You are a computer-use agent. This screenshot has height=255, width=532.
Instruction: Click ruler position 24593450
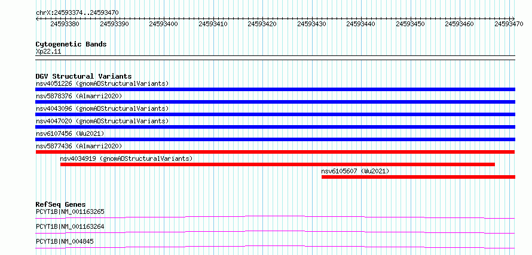coord(411,24)
